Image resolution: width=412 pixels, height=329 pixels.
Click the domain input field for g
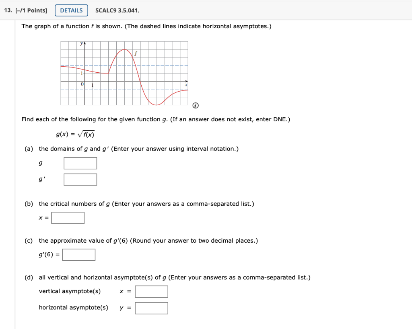click(80, 163)
